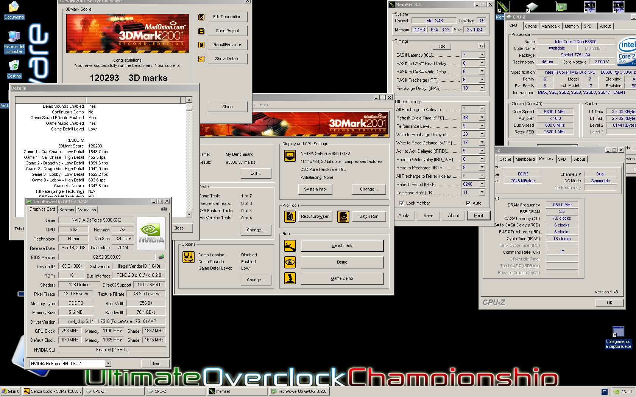Click the first PLL SET desktop icon
The width and height of the screenshot is (636, 397).
click(590, 6)
